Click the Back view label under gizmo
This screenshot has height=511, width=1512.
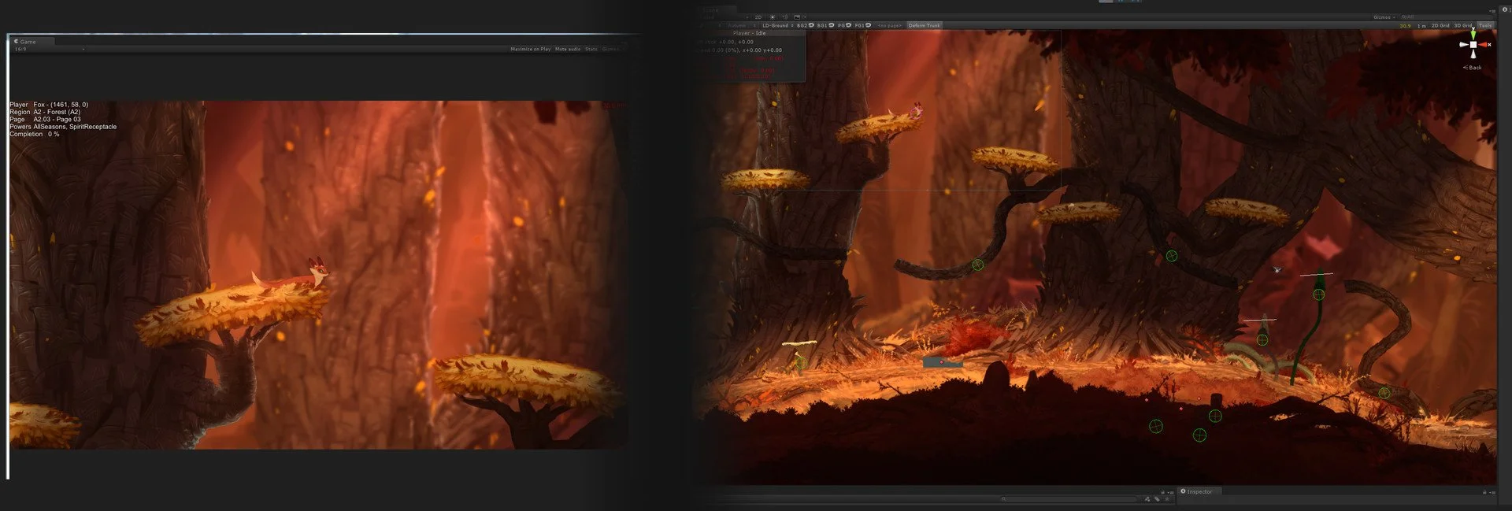coord(1473,68)
